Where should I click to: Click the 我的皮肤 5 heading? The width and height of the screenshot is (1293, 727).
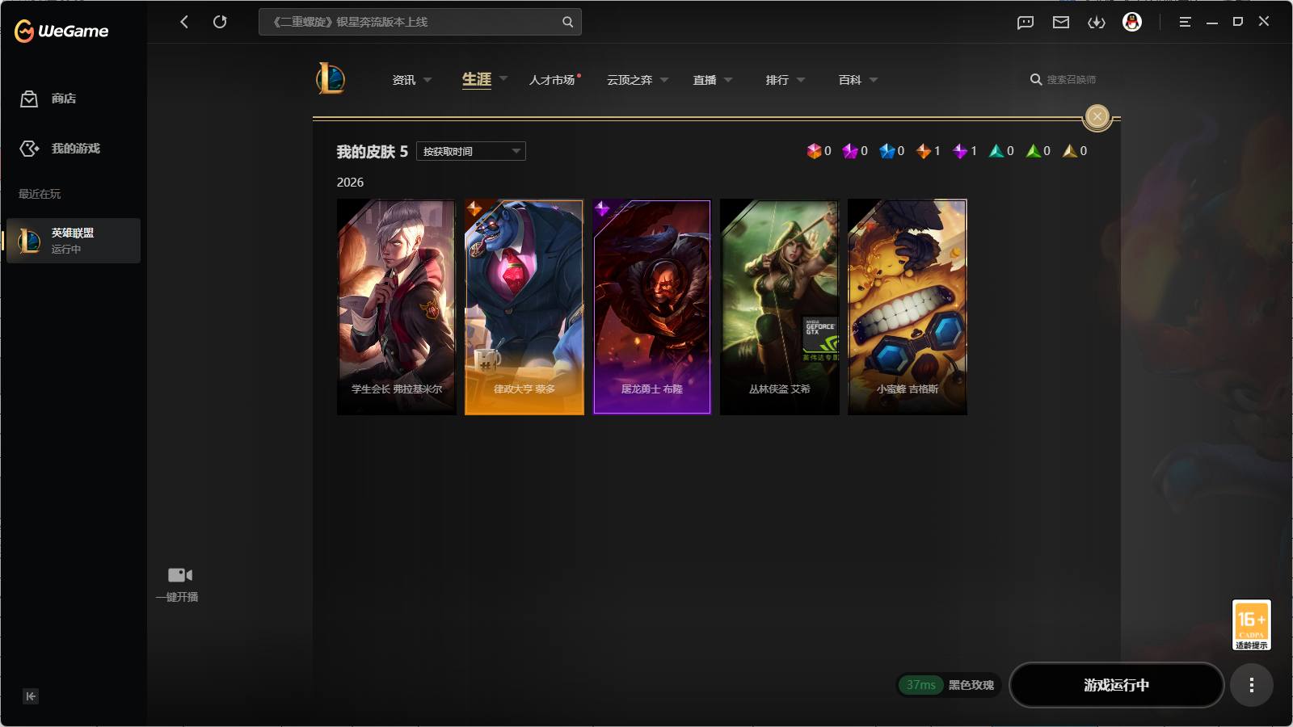373,152
